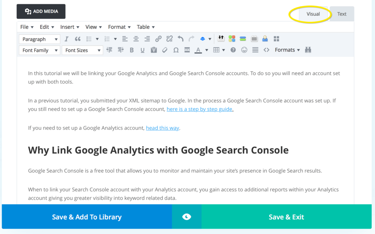Click paragraph starting 'In this tutorial'

click(x=184, y=78)
